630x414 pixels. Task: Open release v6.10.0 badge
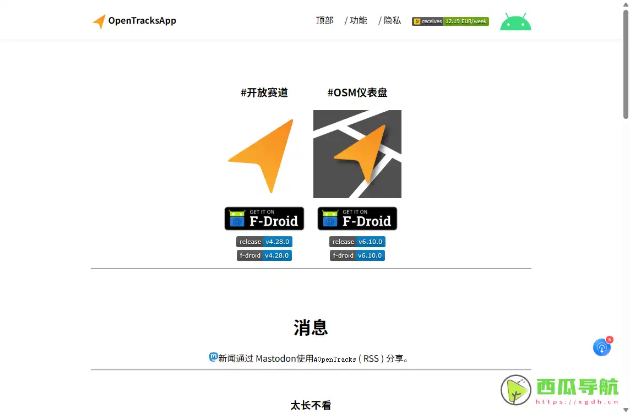[x=357, y=242]
